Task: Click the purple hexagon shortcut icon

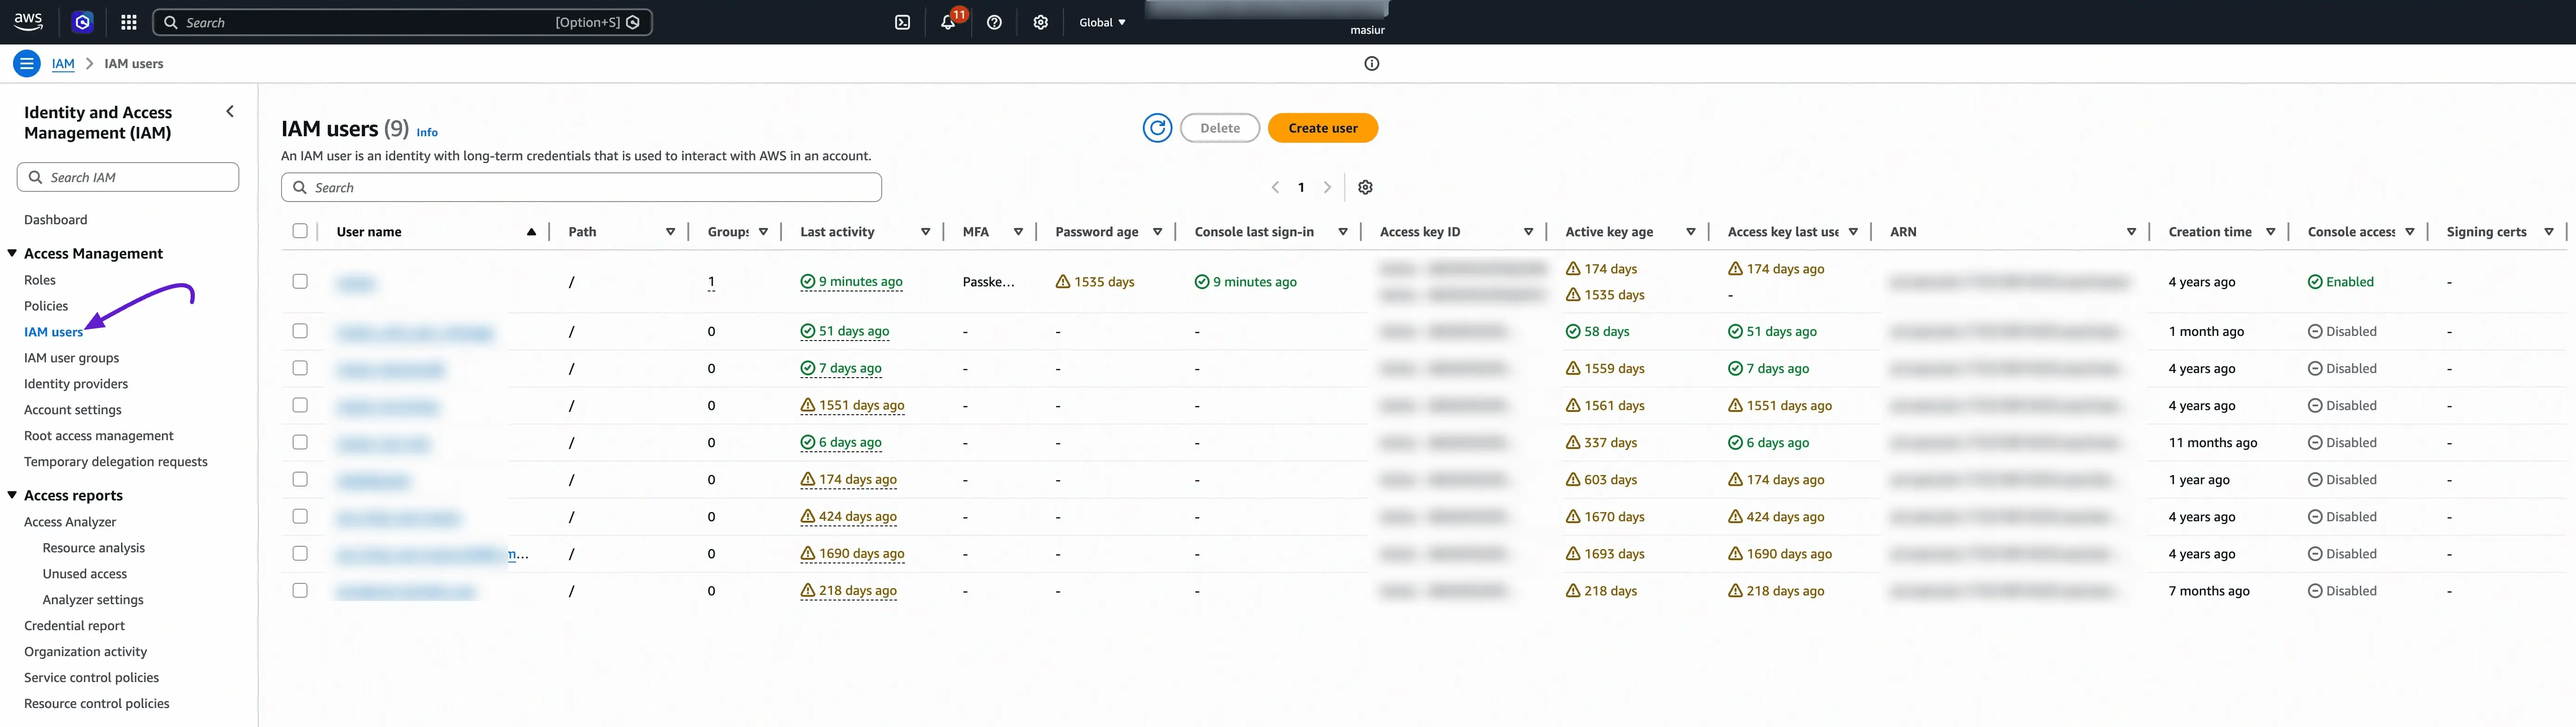Action: [x=83, y=22]
